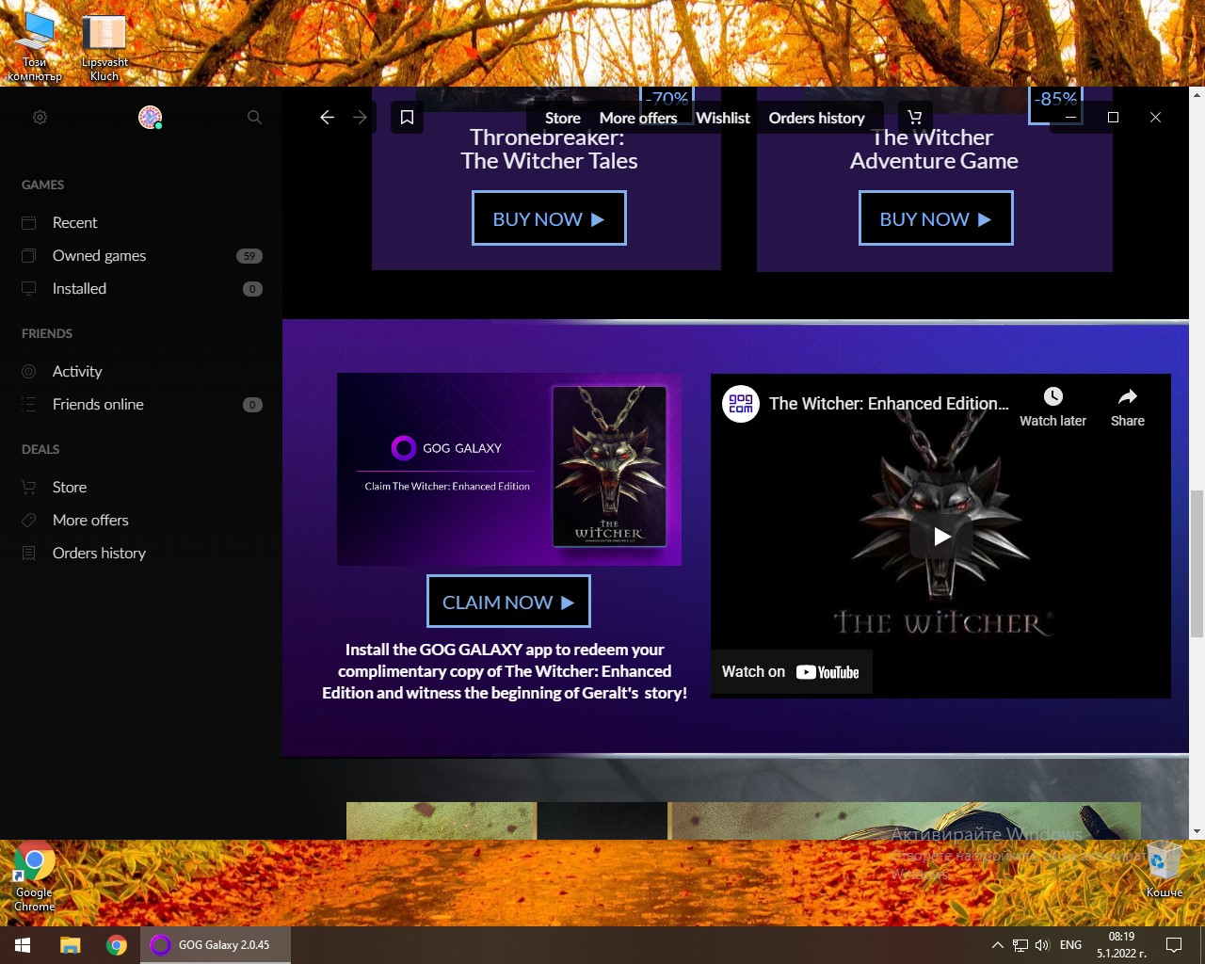Screen dimensions: 1205x964
Task: Click the network icon in tray
Action: (x=1020, y=945)
